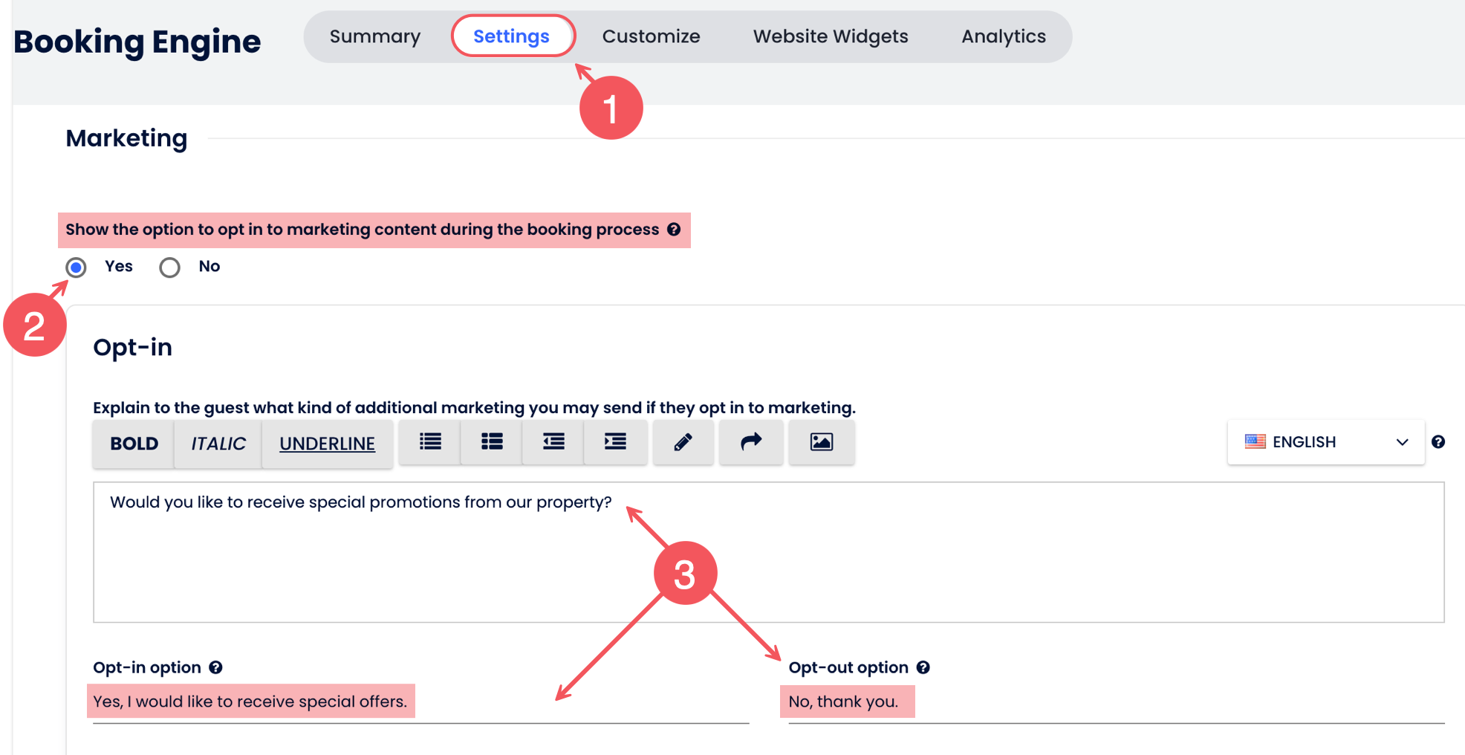
Task: Open the Website Widgets tab
Action: 830,36
